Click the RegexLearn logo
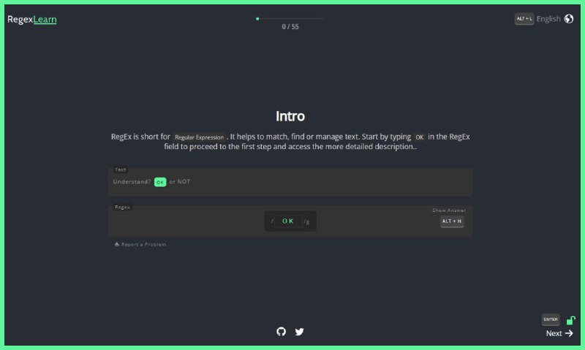Screen dimensions: 585x350 pyautogui.click(x=32, y=20)
